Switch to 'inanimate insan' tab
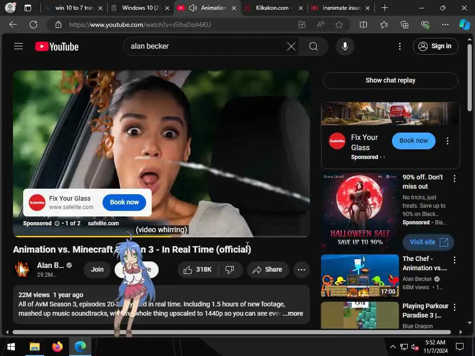Screen dimensions: 475x356 tap(341, 8)
